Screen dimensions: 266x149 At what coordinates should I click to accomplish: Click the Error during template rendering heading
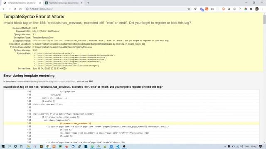click(x=29, y=76)
